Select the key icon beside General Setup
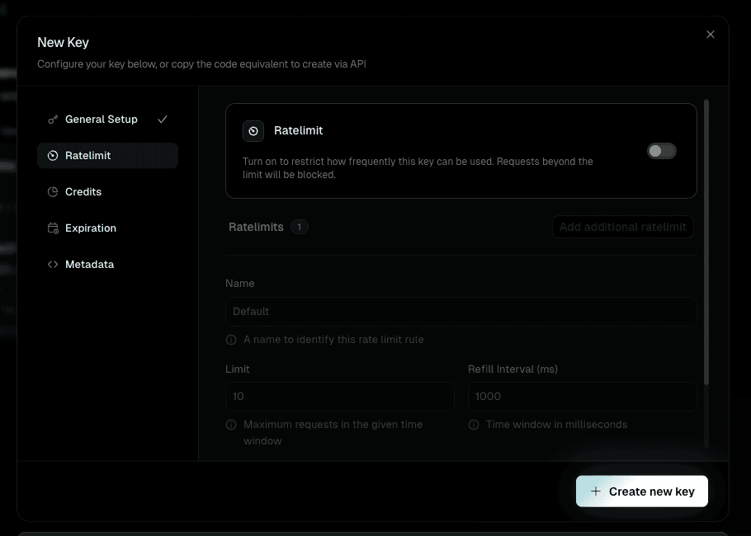This screenshot has height=536, width=751. click(52, 119)
